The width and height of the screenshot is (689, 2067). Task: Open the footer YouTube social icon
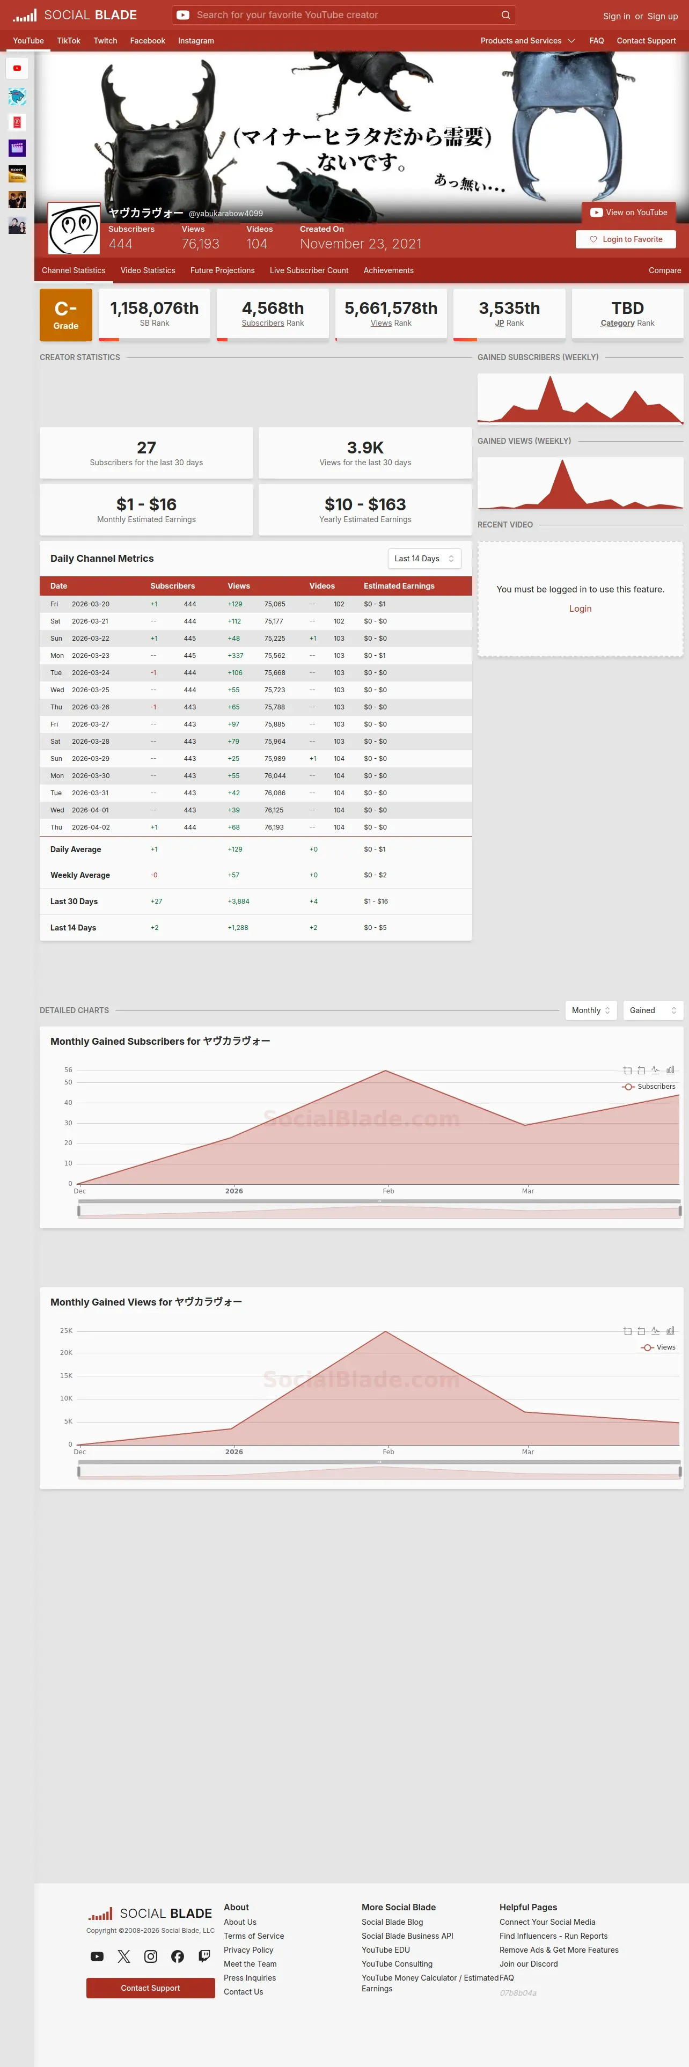point(97,1956)
